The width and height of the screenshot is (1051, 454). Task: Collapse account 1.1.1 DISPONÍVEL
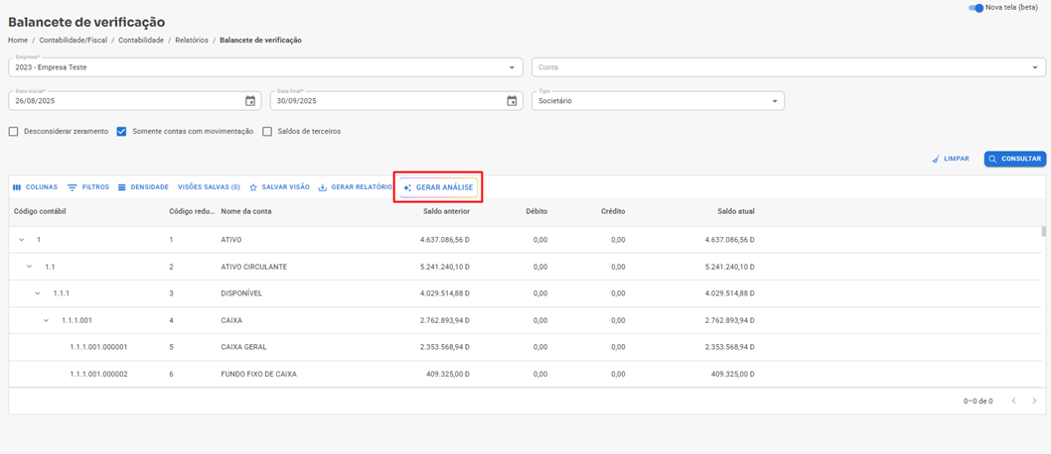[x=38, y=293]
